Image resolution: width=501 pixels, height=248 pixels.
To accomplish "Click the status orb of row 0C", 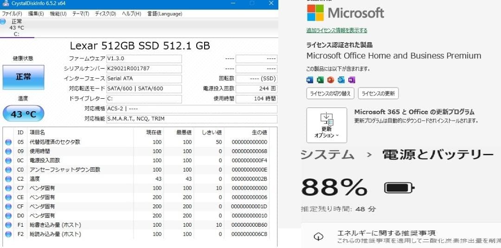I will (x=8, y=161).
